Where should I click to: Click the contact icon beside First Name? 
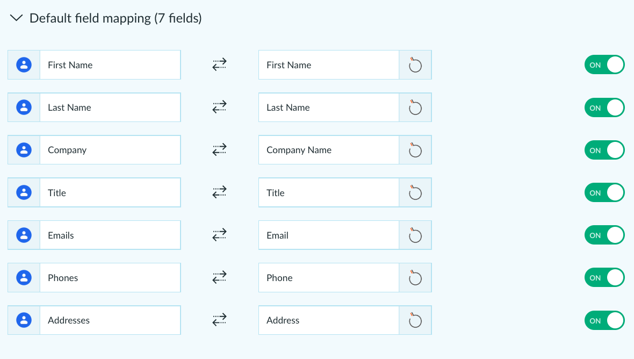click(24, 64)
